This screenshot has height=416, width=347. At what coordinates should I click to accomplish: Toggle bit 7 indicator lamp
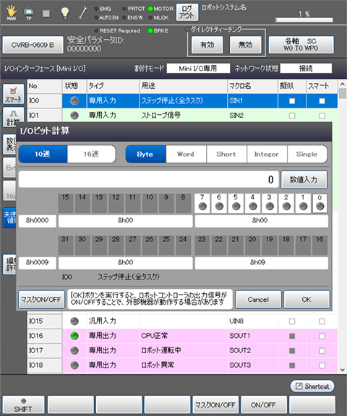202,206
